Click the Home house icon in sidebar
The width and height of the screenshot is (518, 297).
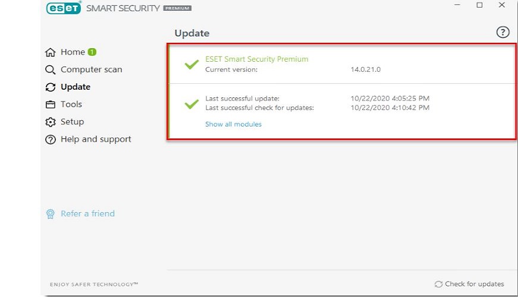point(51,52)
